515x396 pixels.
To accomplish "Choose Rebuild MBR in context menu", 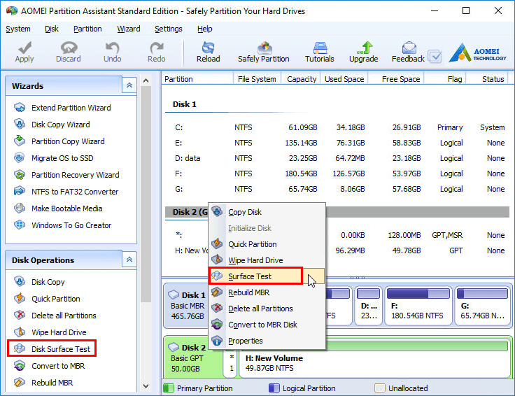I will [267, 292].
